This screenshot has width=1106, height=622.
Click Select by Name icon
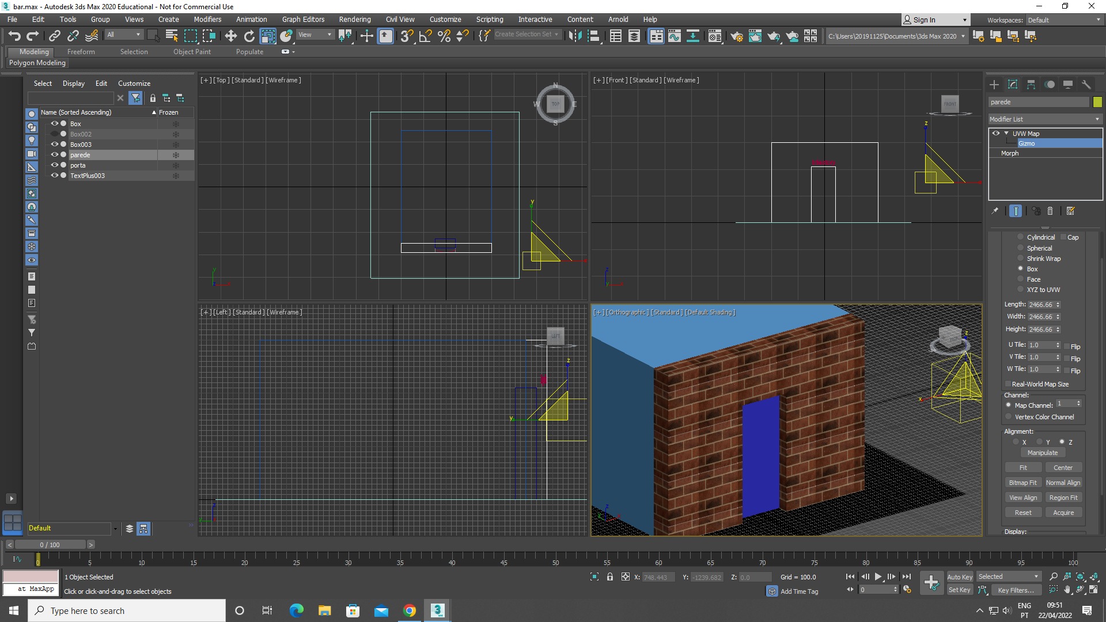point(172,36)
